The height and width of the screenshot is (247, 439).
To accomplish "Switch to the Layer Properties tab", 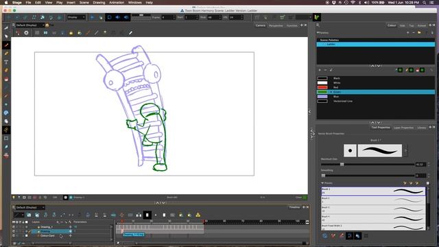I will 403,128.
